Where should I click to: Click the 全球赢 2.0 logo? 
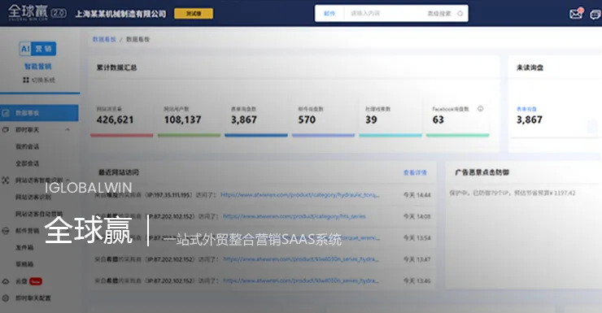pos(37,13)
